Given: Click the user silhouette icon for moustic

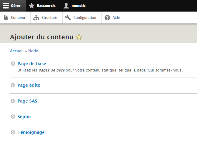Looking at the screenshot, I should [66, 5].
